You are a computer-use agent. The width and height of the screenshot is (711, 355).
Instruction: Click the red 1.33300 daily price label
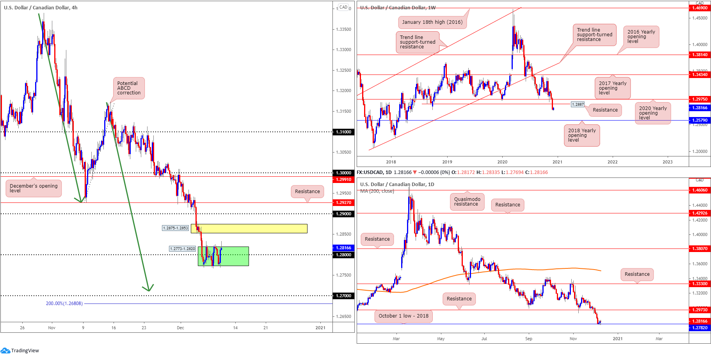700,284
